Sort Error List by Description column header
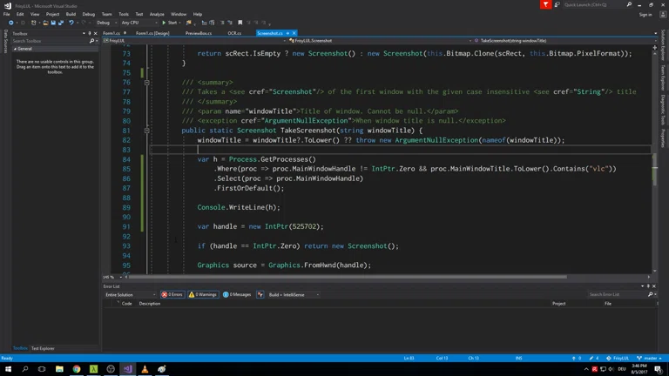This screenshot has height=376, width=669. (150, 304)
